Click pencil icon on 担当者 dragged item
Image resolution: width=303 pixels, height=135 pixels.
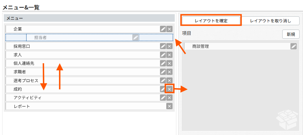click(135, 37)
